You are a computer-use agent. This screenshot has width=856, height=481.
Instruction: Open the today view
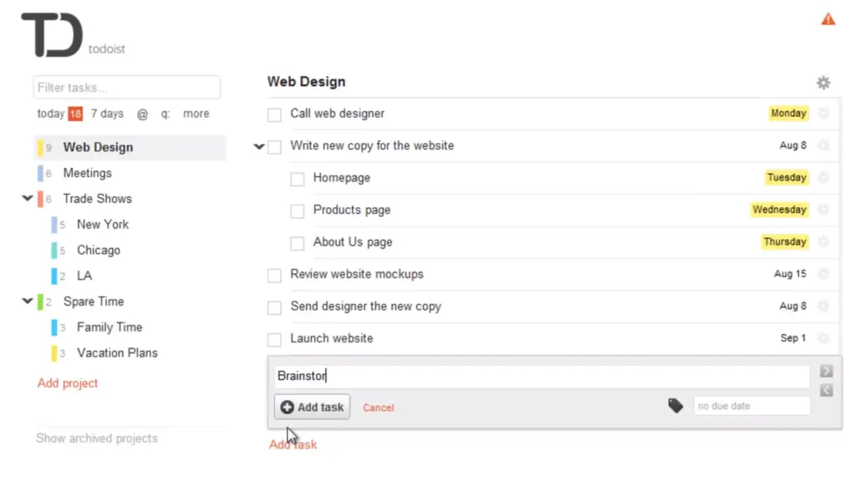tap(51, 114)
